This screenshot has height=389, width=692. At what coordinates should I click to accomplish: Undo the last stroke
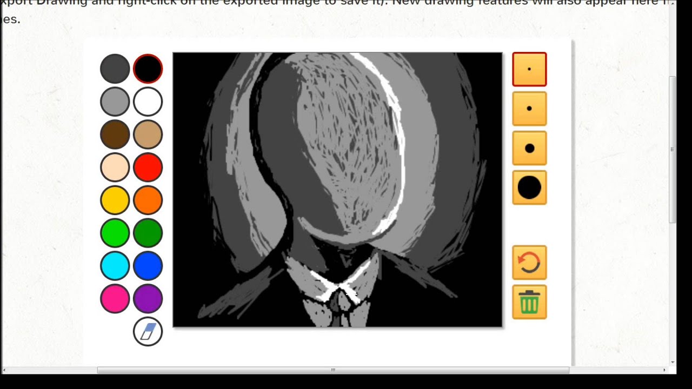pos(529,263)
